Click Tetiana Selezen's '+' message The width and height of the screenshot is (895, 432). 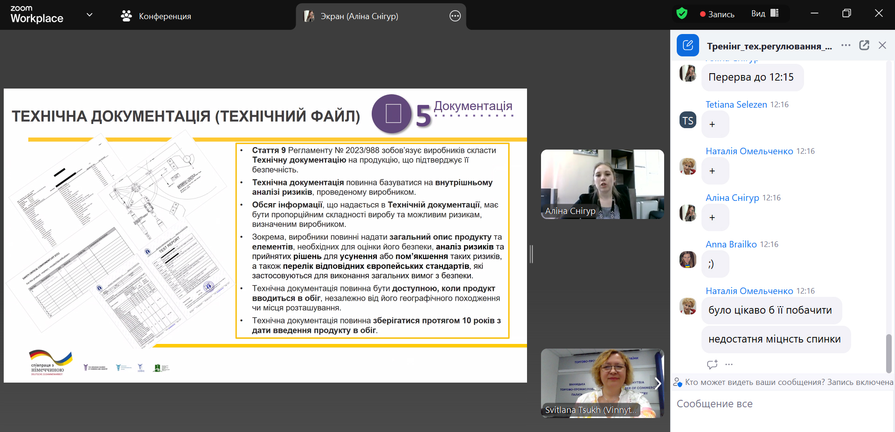coord(715,124)
